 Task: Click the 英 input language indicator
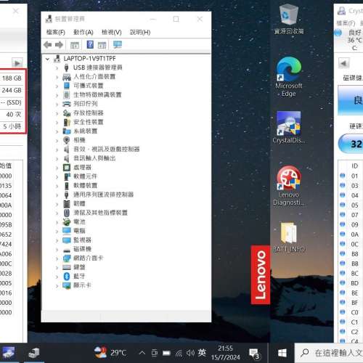202,353
